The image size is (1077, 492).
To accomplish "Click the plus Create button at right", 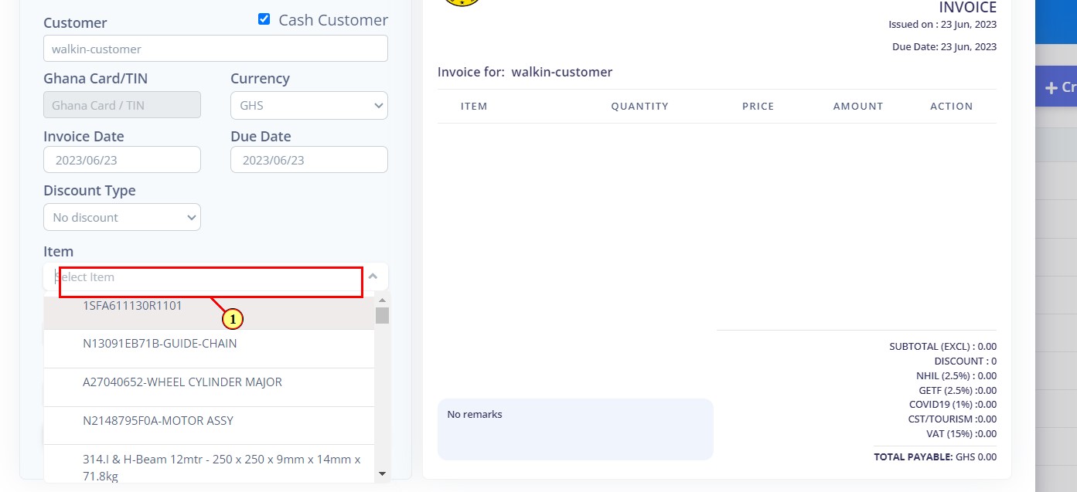I will point(1057,87).
